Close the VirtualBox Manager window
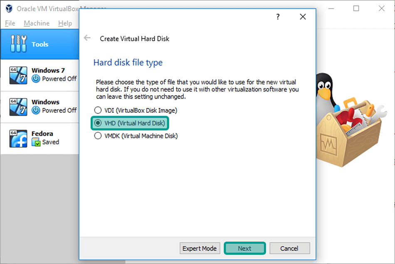Viewport: 395px width, 264px height. (x=381, y=9)
